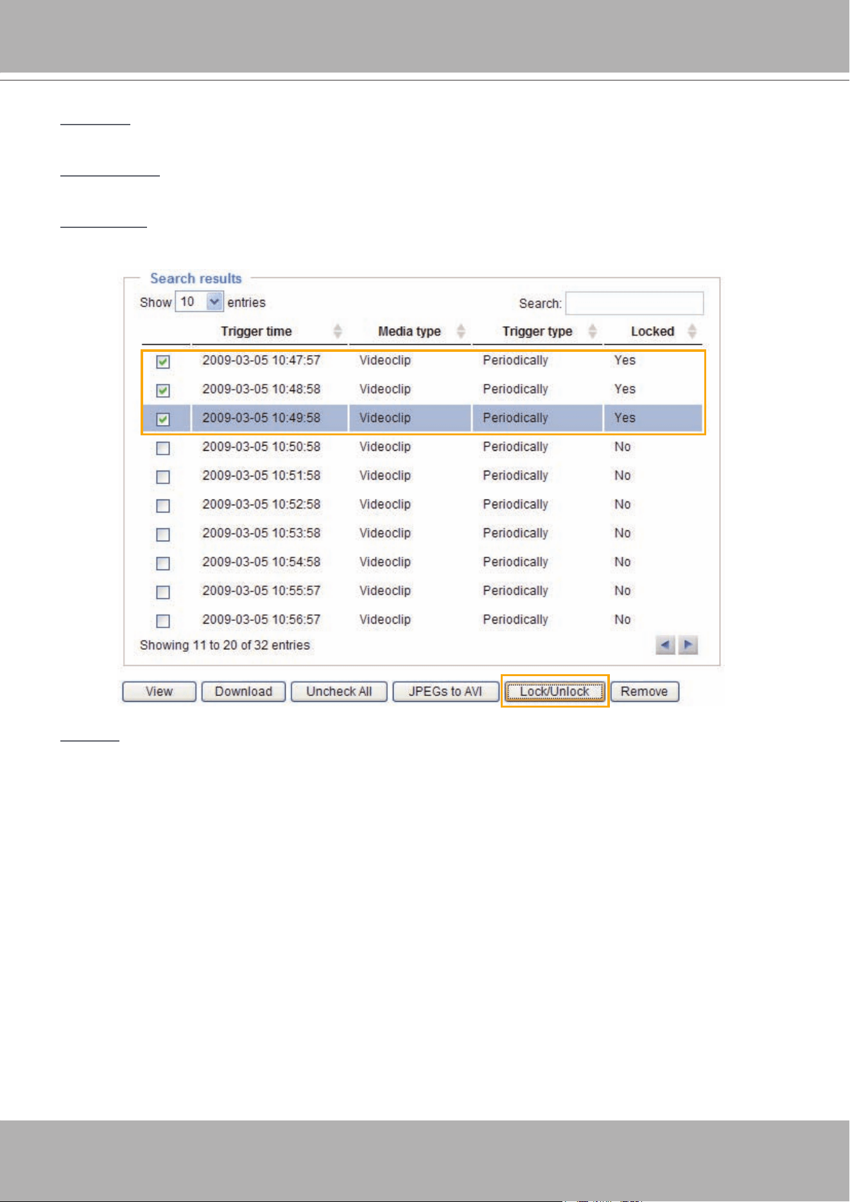Select row 2009-03-05 10:47:57
The height and width of the screenshot is (1202, 850).
(x=422, y=360)
